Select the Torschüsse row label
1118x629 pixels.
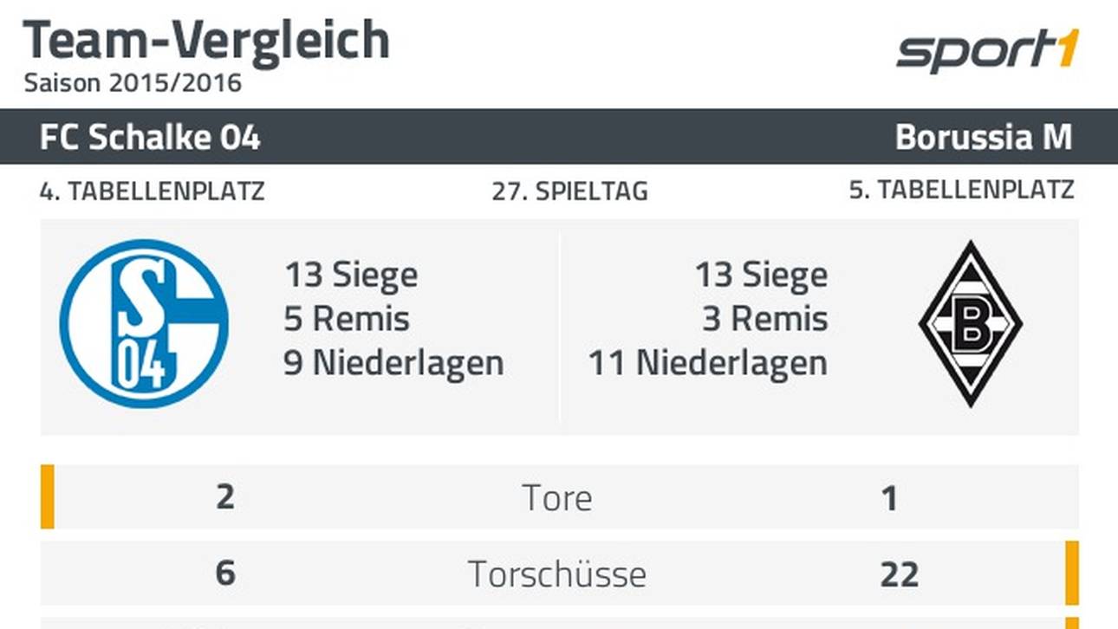[557, 574]
